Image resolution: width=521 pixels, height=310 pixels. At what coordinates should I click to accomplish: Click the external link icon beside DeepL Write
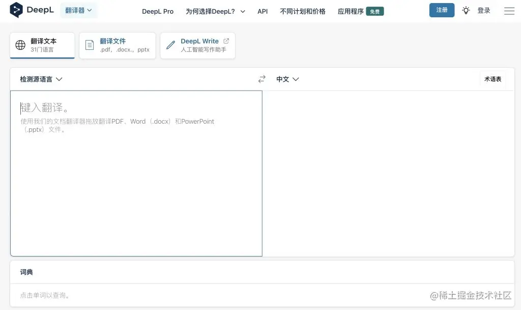(226, 41)
